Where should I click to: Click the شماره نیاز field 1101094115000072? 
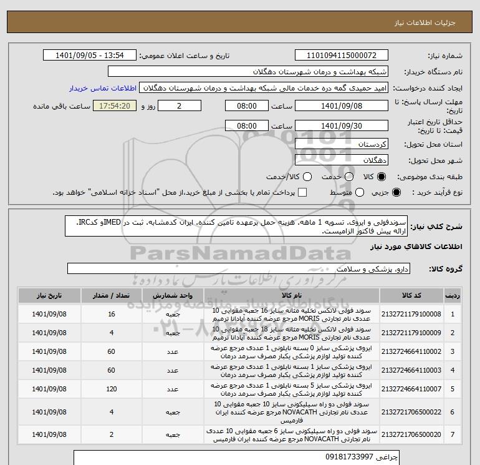point(342,56)
